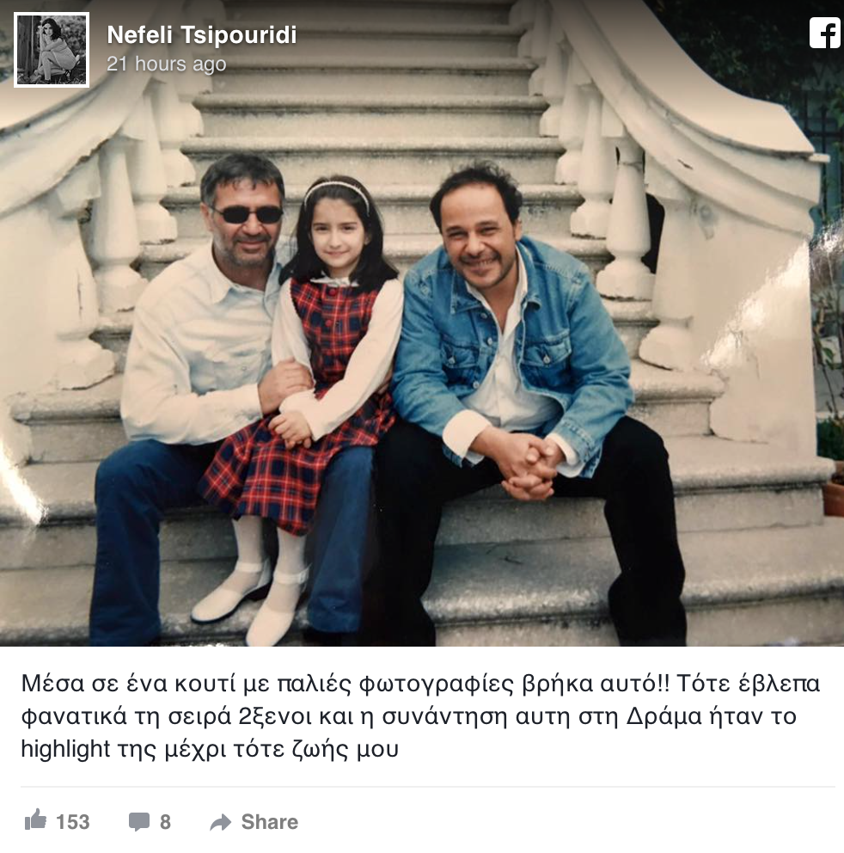This screenshot has width=844, height=853.
Task: Open Nefeli Tsipouridi's profile picture thumbnail
Action: (51, 50)
